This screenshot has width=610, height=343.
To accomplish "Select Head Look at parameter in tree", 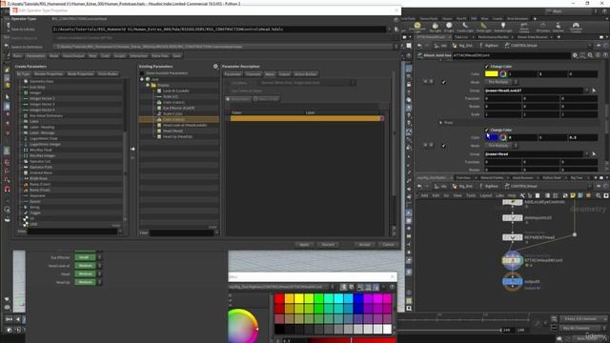I will point(185,125).
